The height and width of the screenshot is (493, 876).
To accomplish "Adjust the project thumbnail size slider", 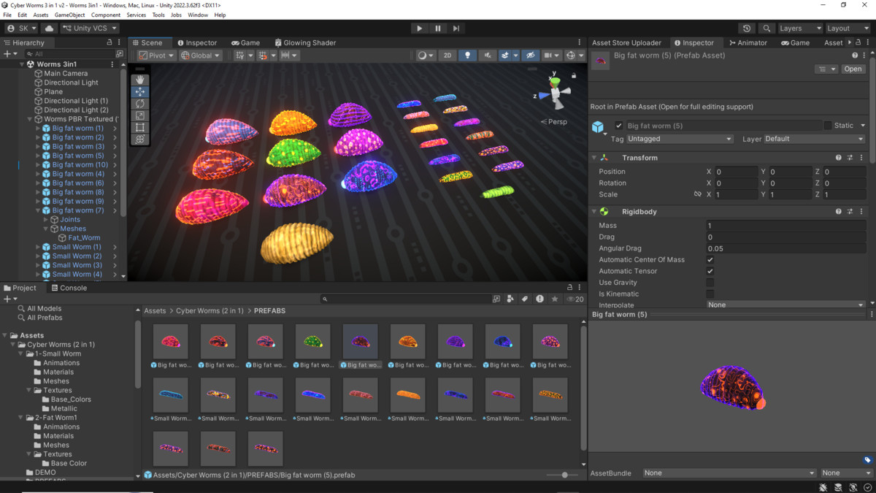I will [564, 475].
